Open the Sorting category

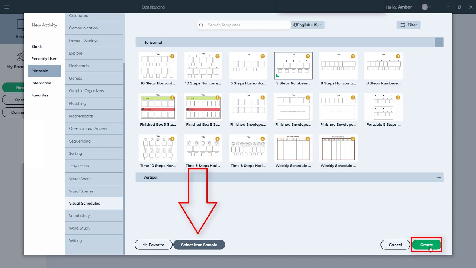click(x=94, y=153)
